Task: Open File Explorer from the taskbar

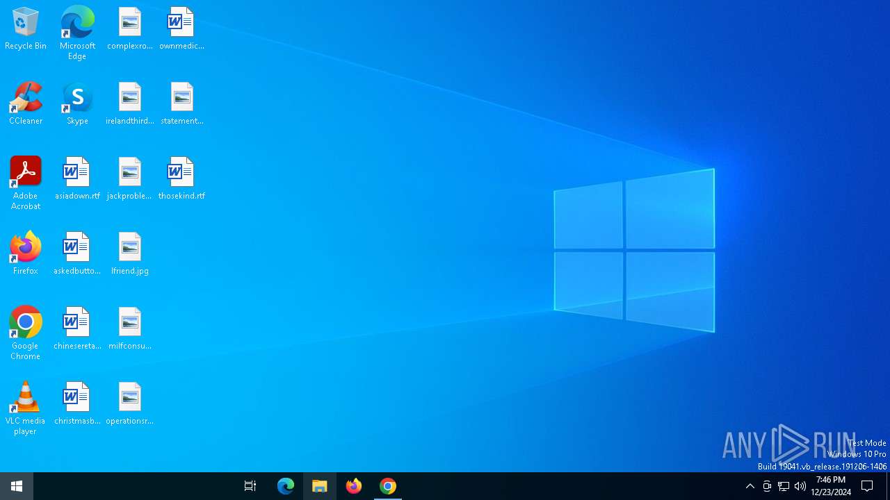Action: [320, 486]
